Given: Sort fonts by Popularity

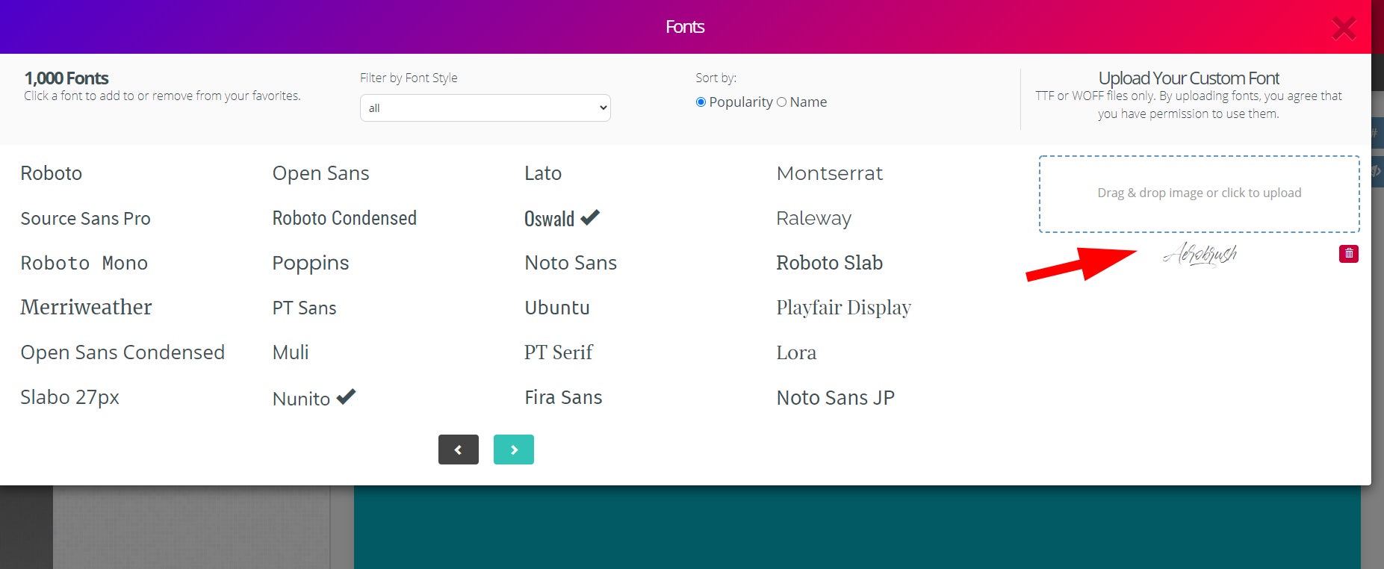Looking at the screenshot, I should point(701,102).
